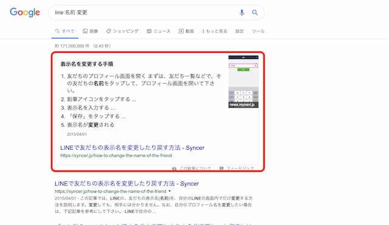Viewport: 389px width, 225px height.
Task: Click the blue search magnifier icon
Action: coord(255,12)
